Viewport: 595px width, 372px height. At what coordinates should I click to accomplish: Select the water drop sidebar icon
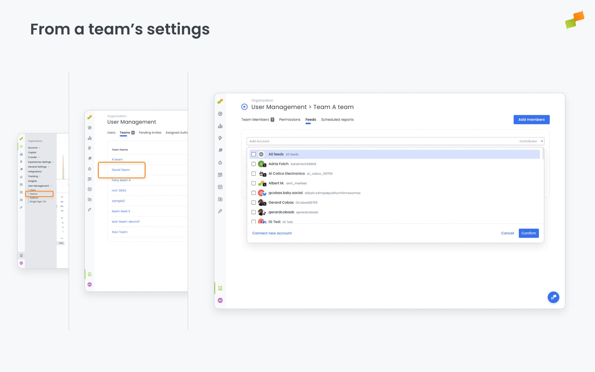[220, 162]
